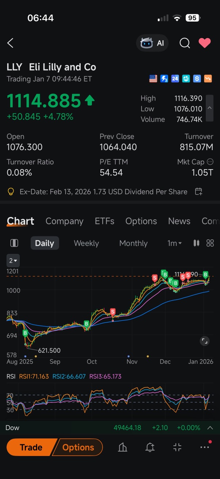This screenshot has height=479, width=220.
Task: Switch to the News tab
Action: point(179,221)
